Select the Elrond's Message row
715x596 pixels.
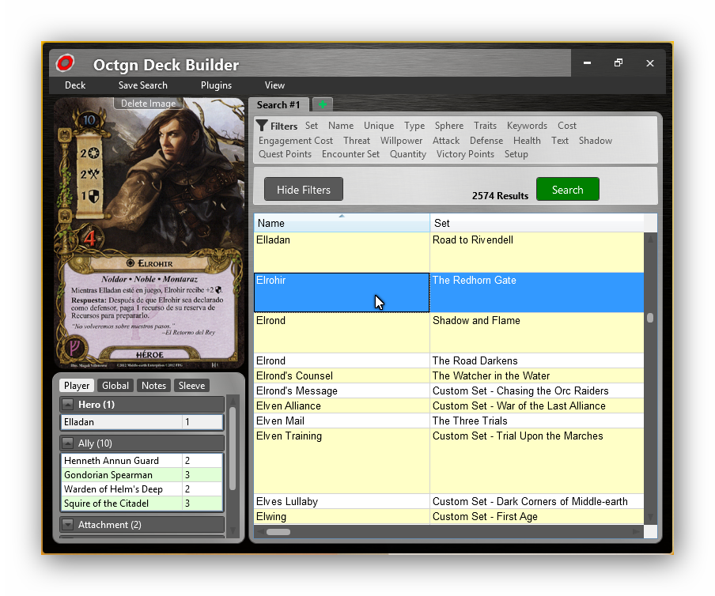(x=448, y=391)
